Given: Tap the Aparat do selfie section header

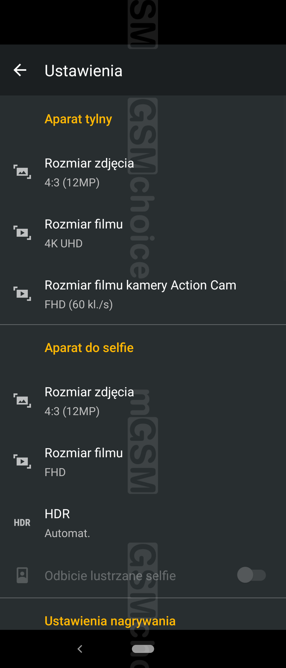Looking at the screenshot, I should pos(89,348).
